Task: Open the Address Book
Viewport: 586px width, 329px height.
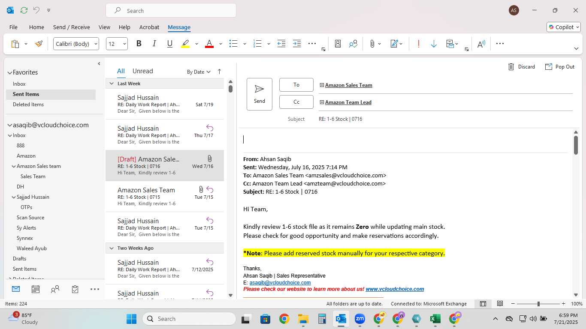Action: tap(338, 44)
